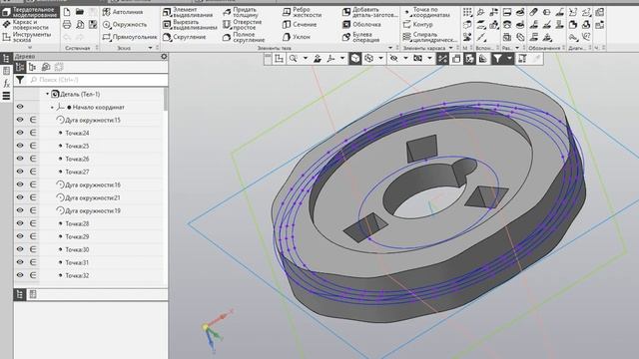
Task: Hide Дуга окружности:15 with its eye
Action: click(20, 120)
